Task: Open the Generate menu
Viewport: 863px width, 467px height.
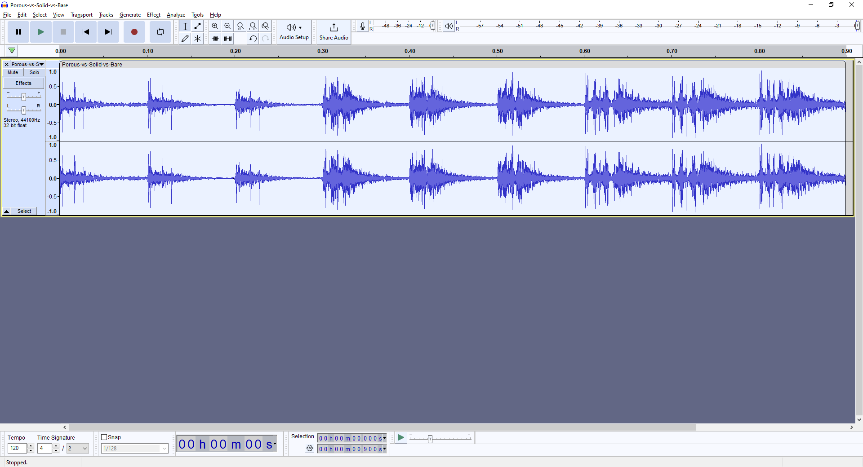Action: [x=130, y=15]
